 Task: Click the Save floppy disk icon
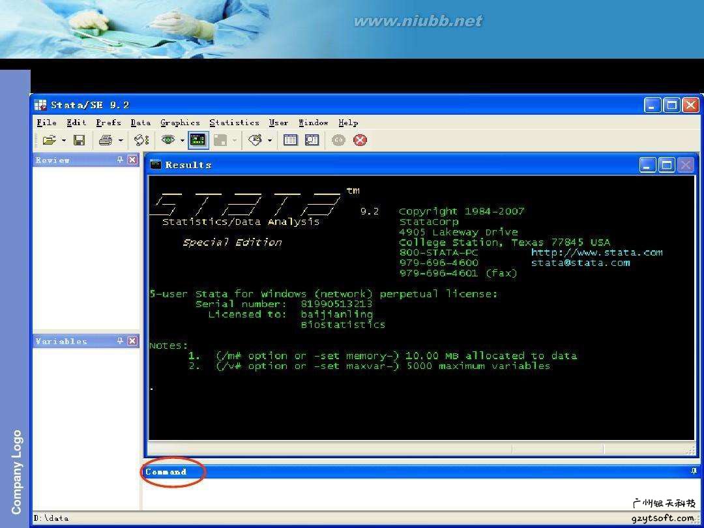(80, 140)
